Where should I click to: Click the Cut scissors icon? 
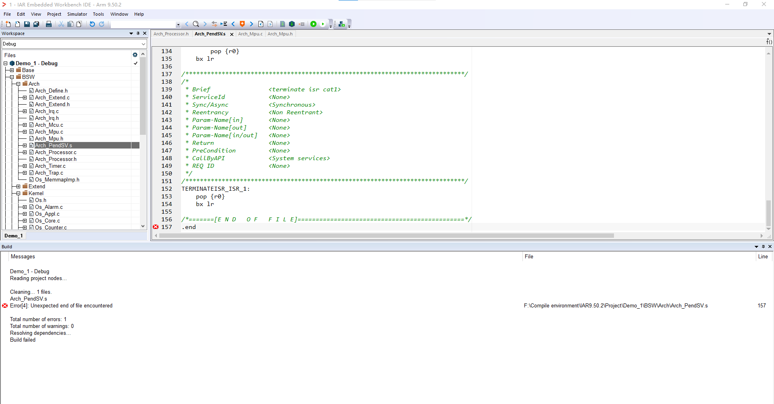coord(61,24)
